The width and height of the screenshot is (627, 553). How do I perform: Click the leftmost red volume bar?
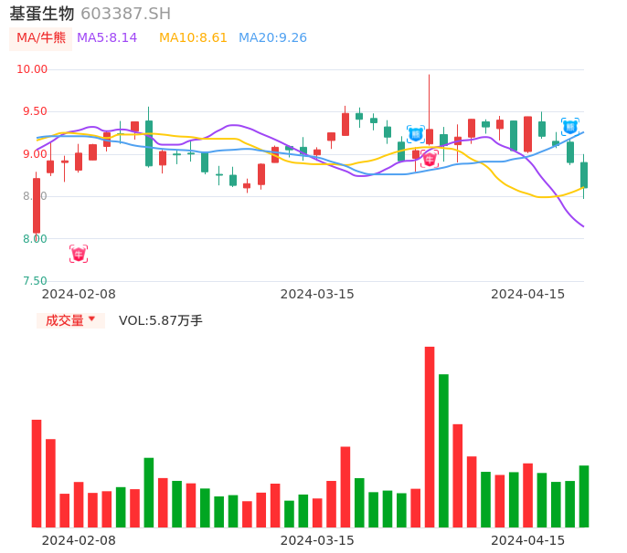37,473
